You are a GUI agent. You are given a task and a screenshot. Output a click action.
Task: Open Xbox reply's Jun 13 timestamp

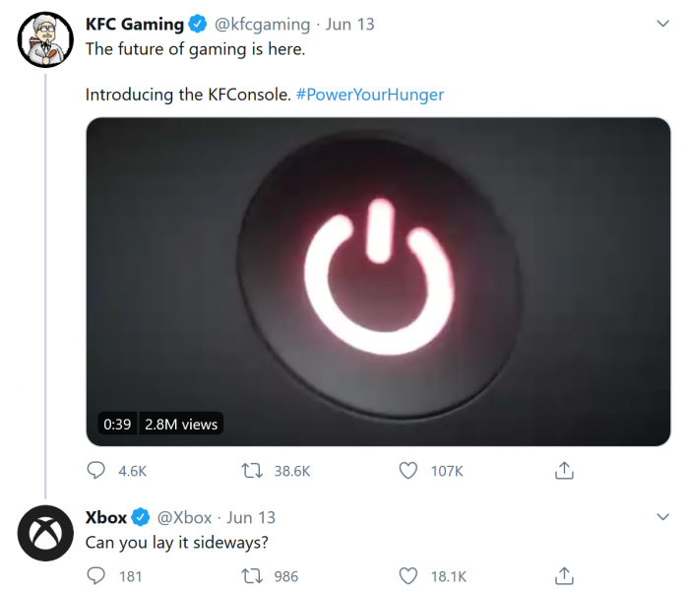point(251,517)
